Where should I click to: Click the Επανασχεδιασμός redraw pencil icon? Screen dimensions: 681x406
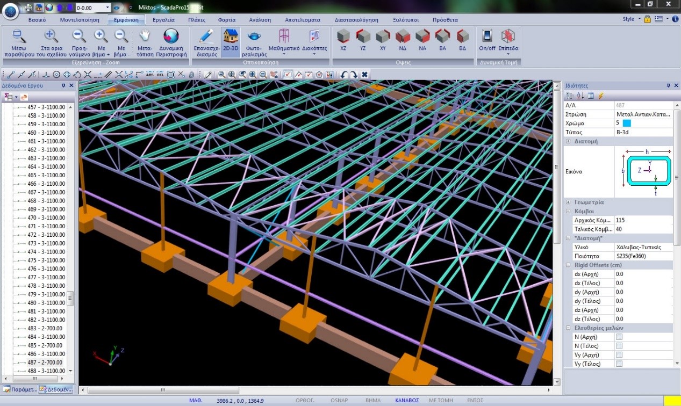point(206,37)
